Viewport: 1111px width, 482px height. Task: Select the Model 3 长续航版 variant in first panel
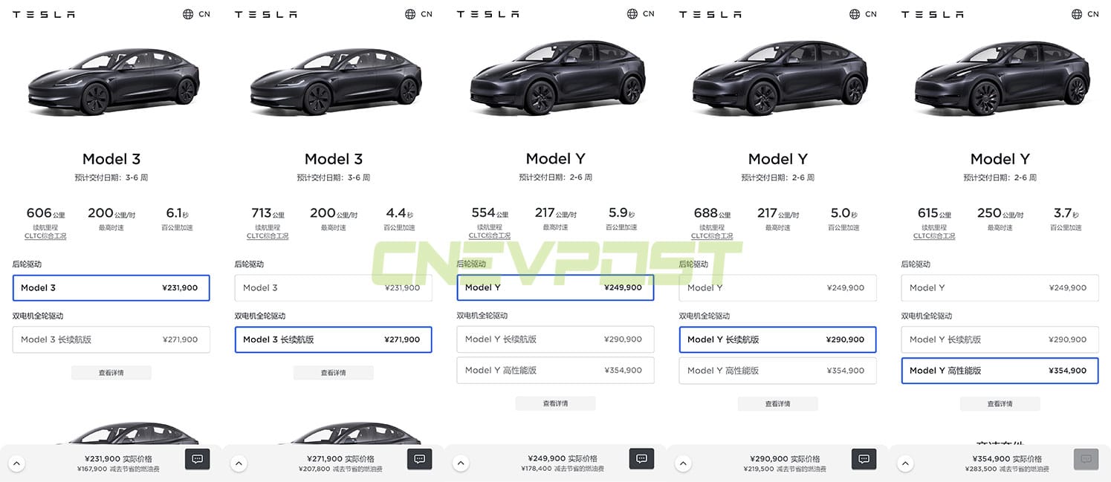[x=111, y=339]
